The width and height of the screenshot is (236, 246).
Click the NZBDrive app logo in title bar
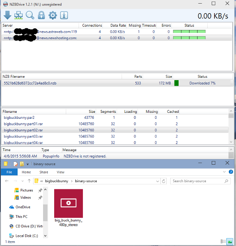[6, 4]
